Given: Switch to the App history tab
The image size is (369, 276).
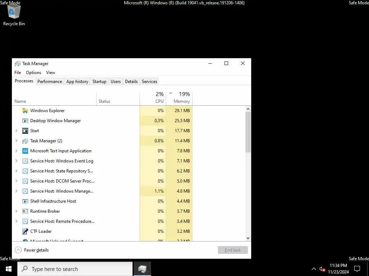Looking at the screenshot, I should [77, 82].
